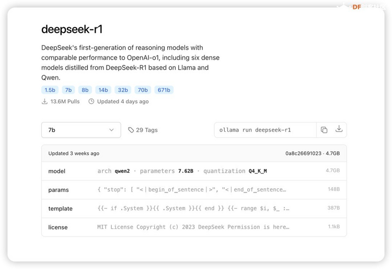Select the 14b size tag
392x269 pixels.
[x=103, y=90]
